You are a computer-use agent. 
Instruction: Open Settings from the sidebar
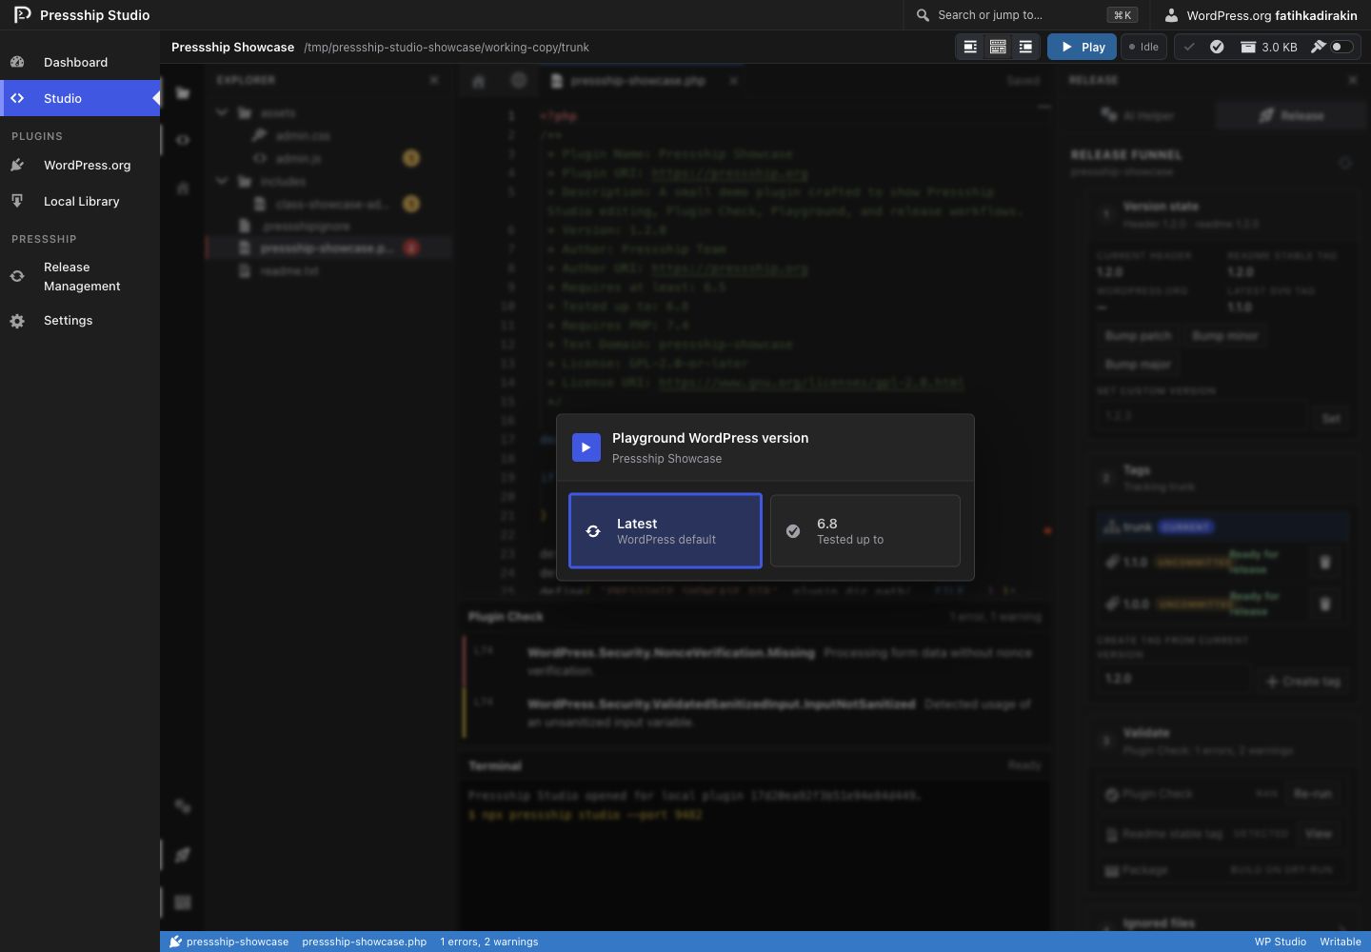pos(80,321)
